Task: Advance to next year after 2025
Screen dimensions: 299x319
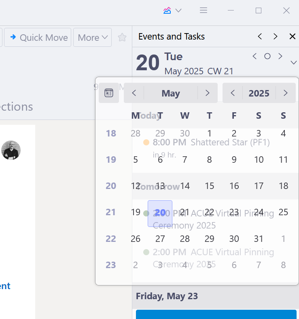Action: 286,93
